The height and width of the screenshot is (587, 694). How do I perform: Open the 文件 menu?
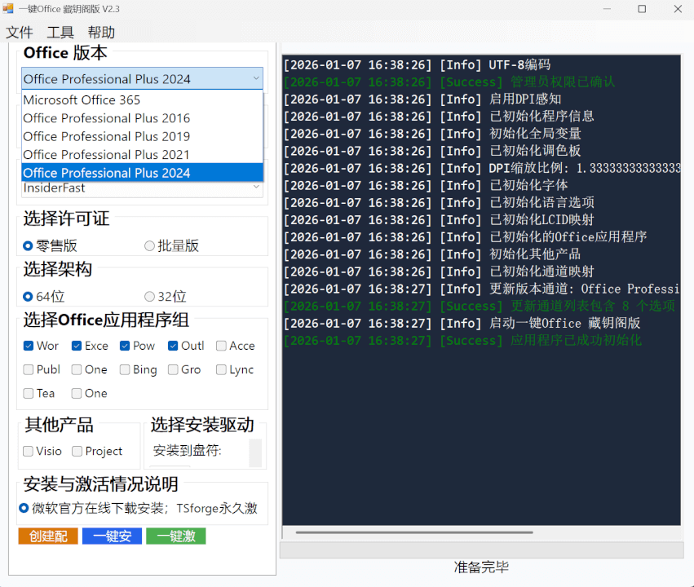click(x=20, y=32)
